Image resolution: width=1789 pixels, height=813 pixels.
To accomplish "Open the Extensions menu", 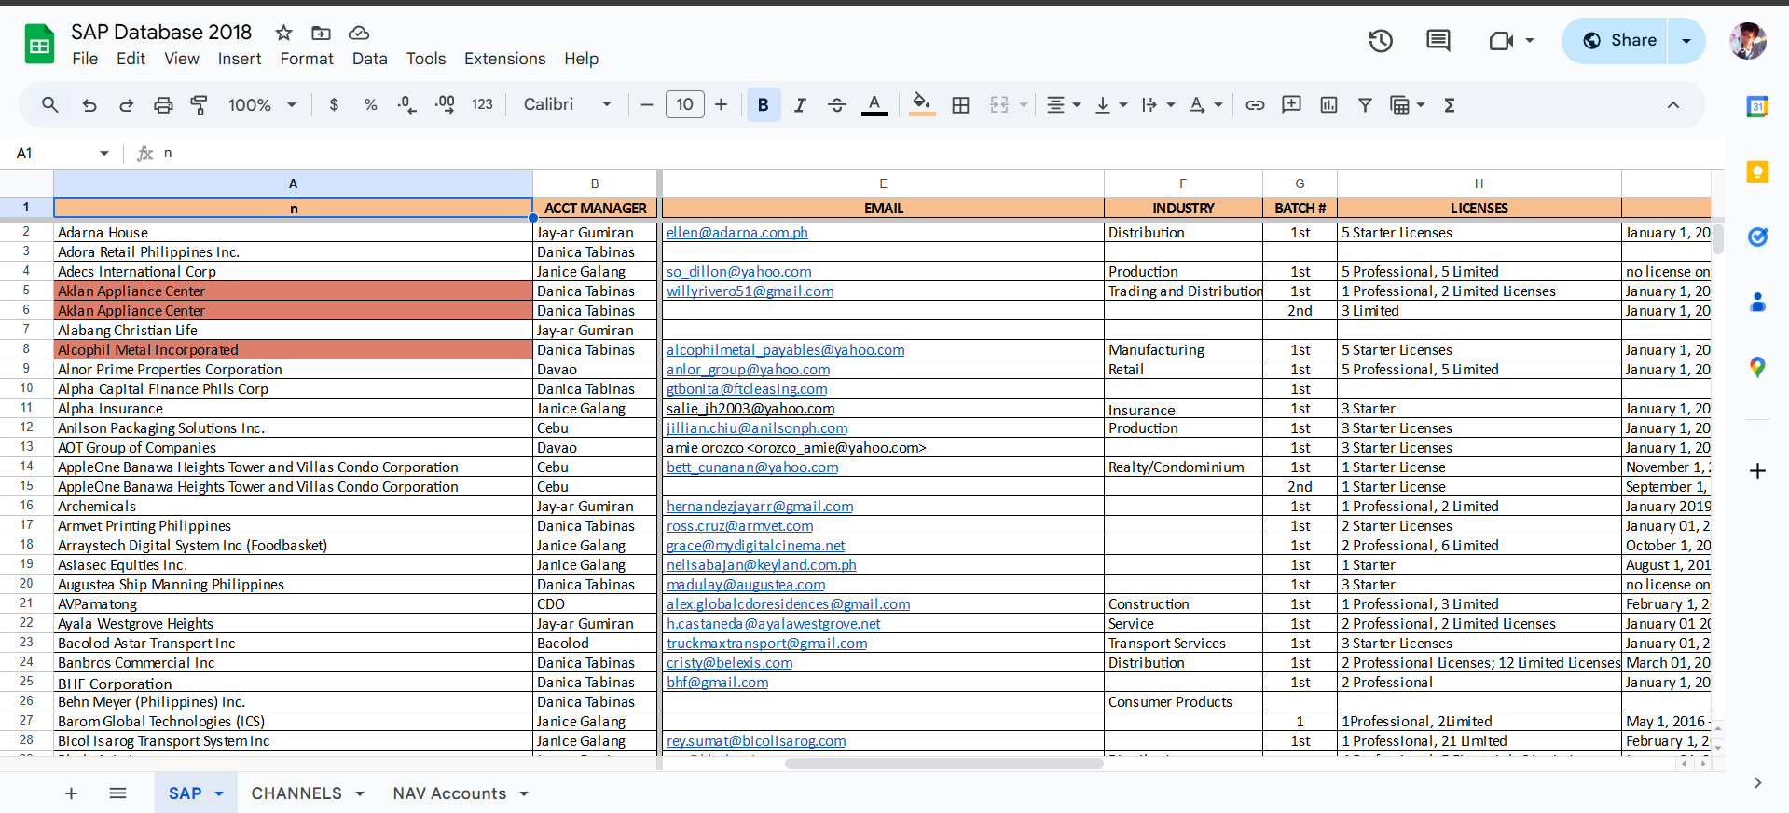I will pos(505,59).
